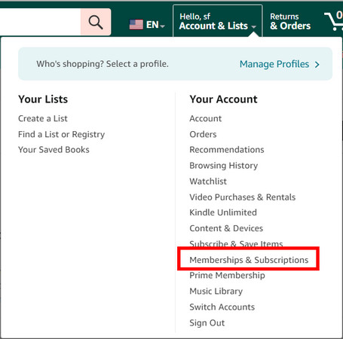Click the US flag icon
Viewport: 343px width, 339px height.
(136, 25)
